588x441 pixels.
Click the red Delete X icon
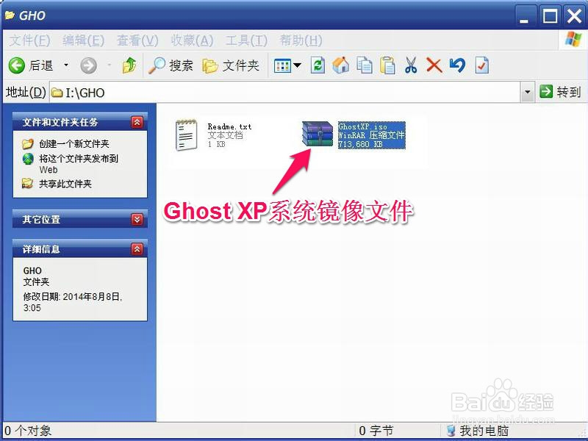(x=434, y=65)
